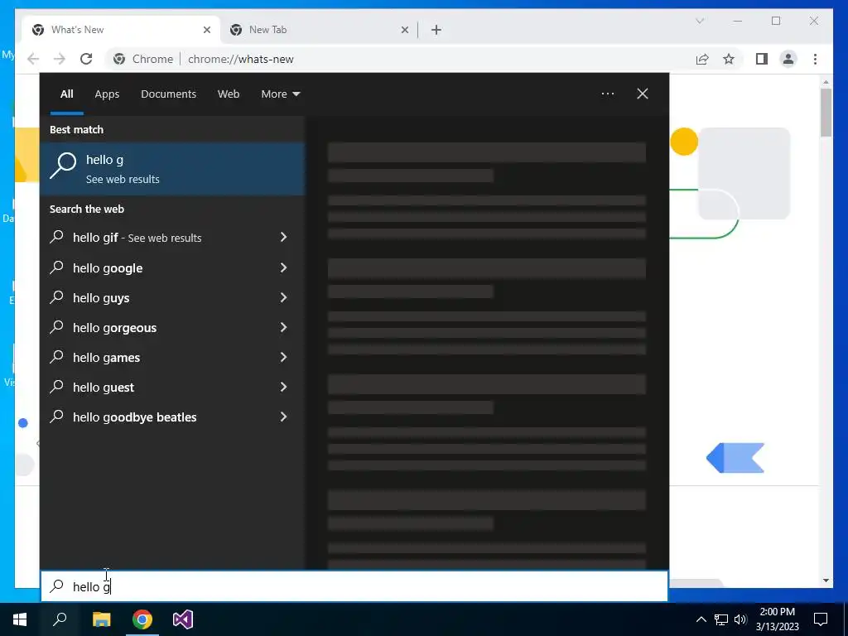
Task: Open the Chrome three-dot menu
Action: click(815, 59)
